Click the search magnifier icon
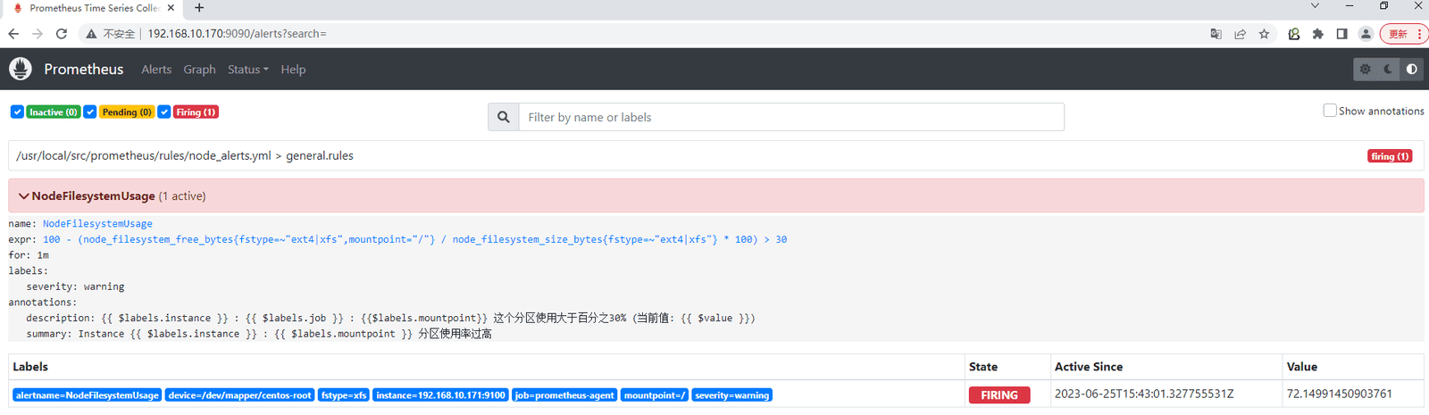Viewport: 1429px width, 415px height. tap(504, 117)
